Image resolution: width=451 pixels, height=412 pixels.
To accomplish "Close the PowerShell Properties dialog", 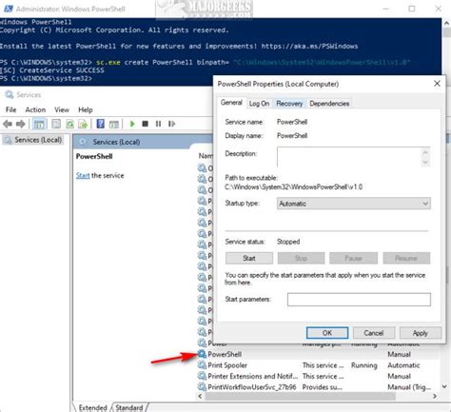I will pyautogui.click(x=437, y=84).
